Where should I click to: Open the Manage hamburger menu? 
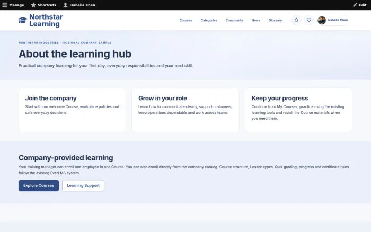[x=13, y=5]
